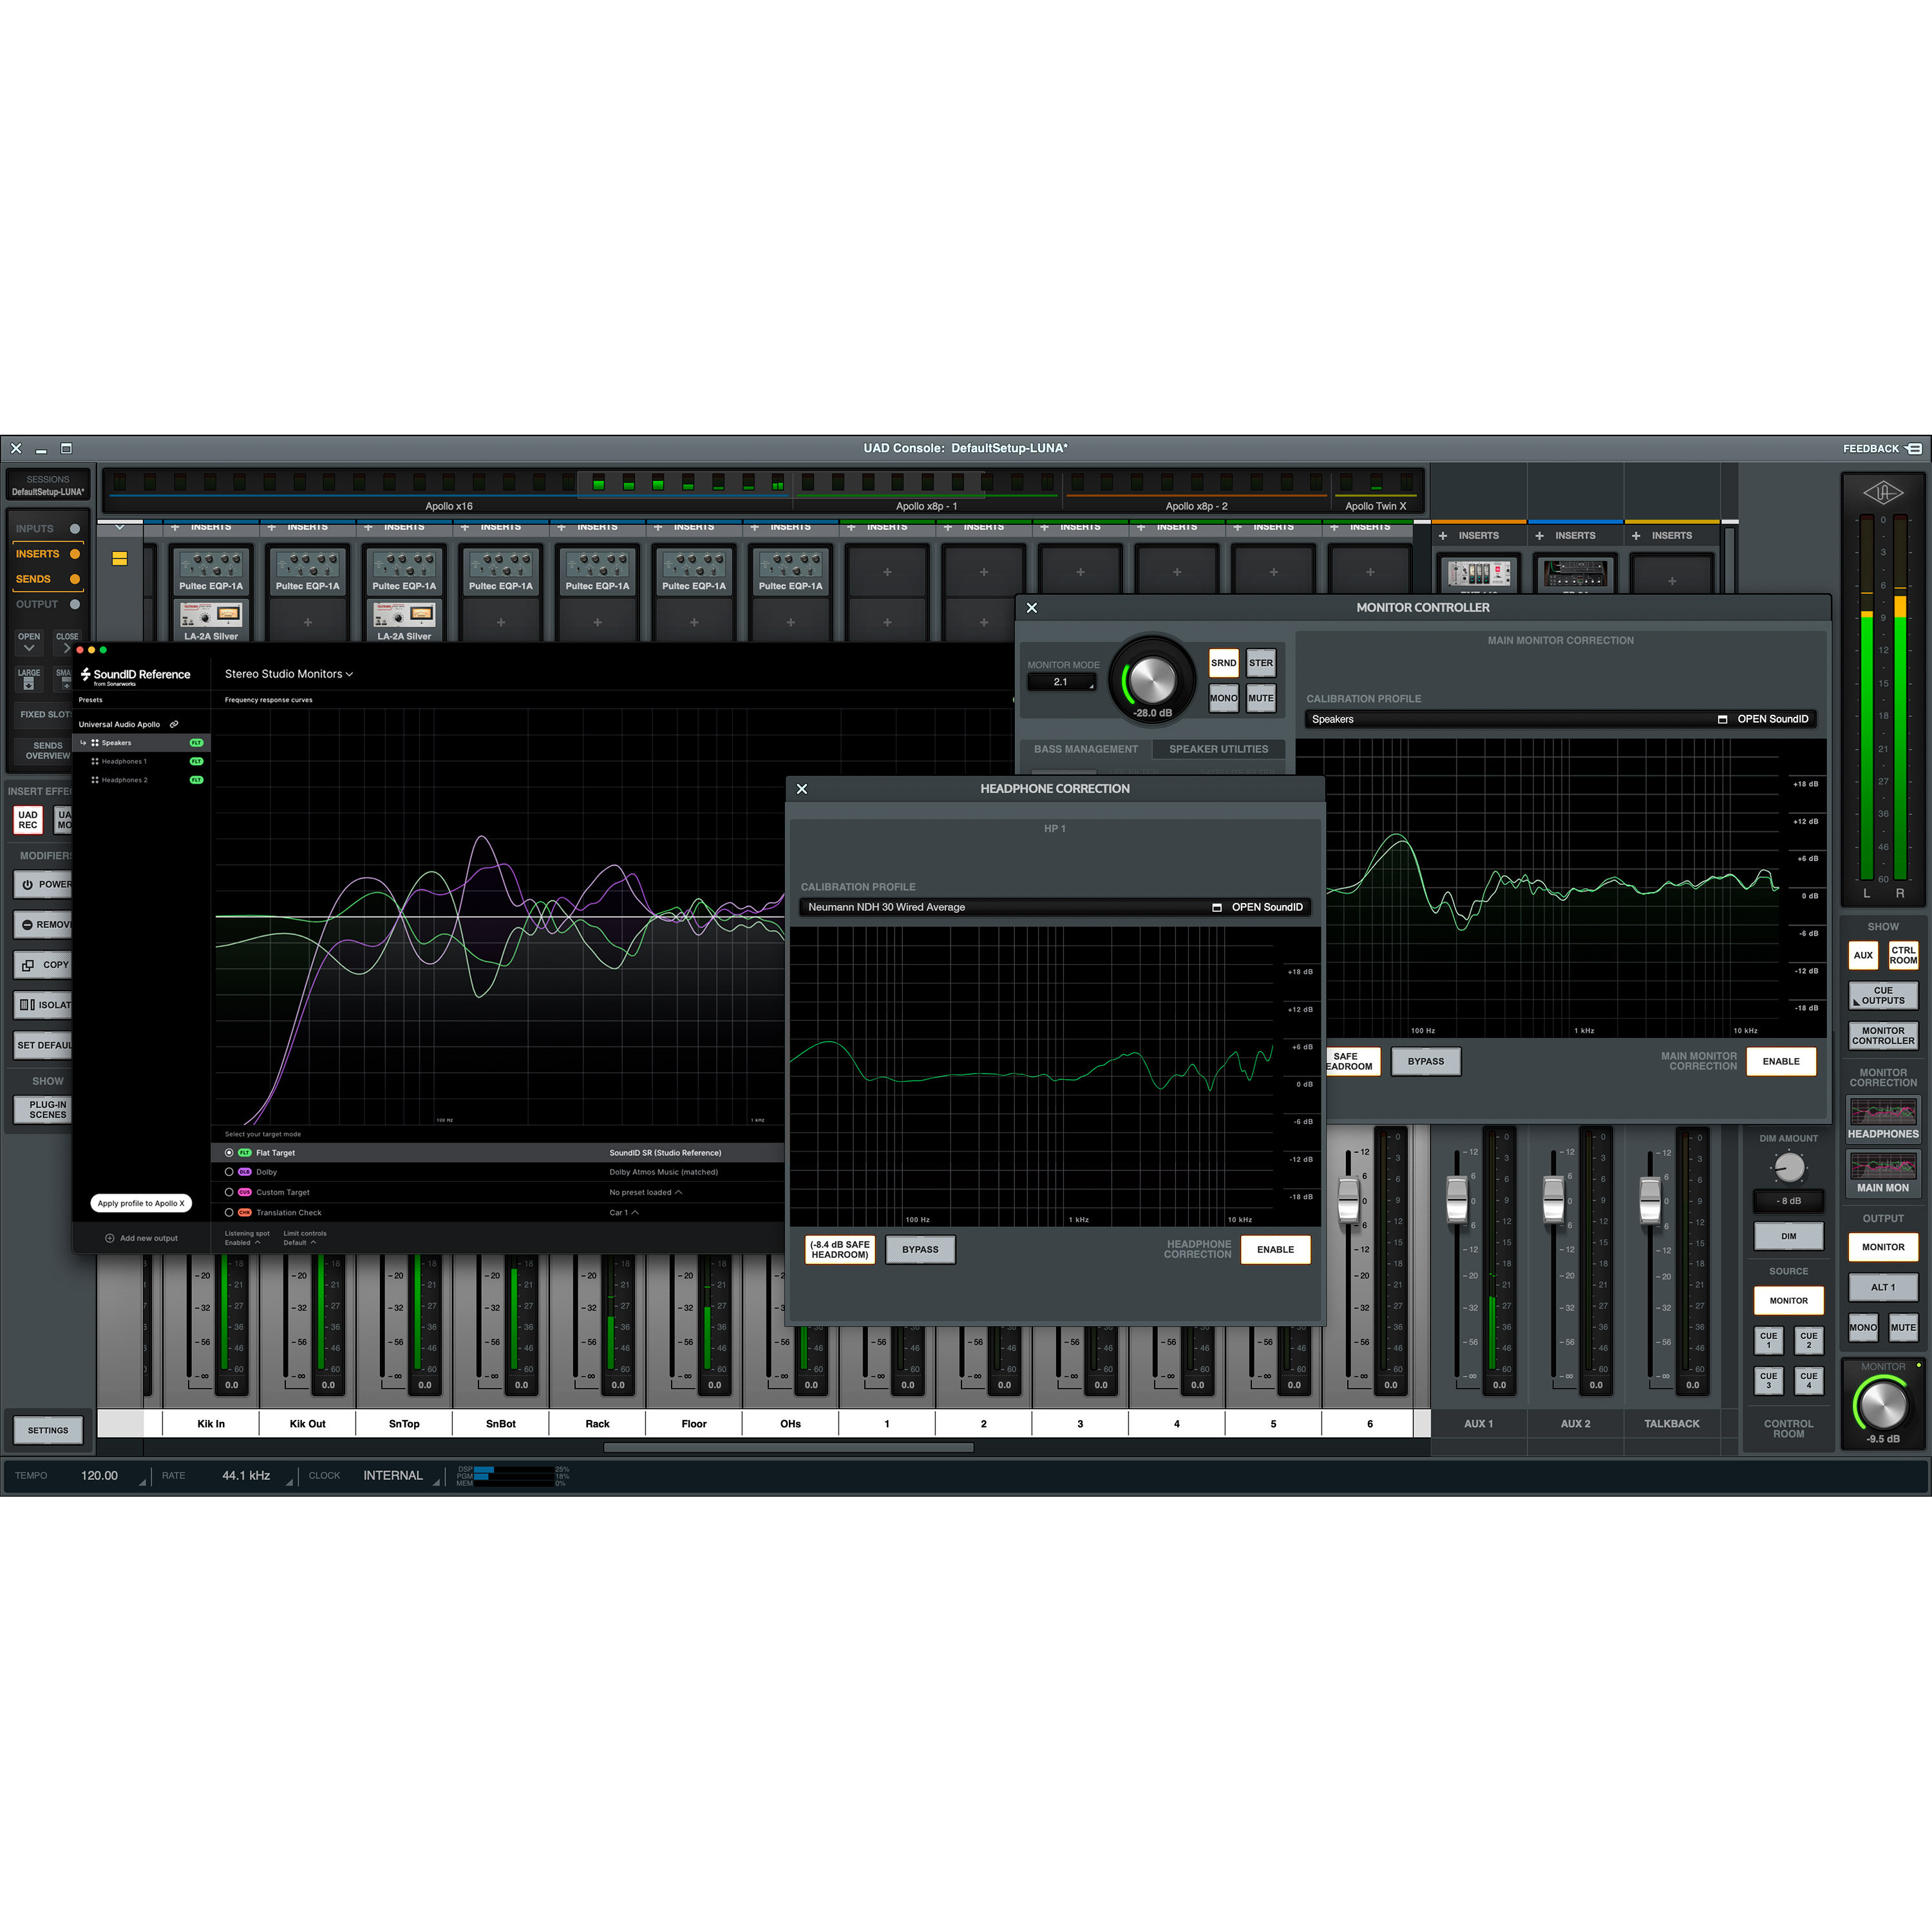Select the Dolby target mode

[230, 1172]
